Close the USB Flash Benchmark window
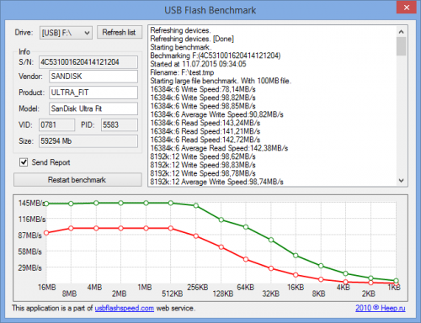Image resolution: width=421 pixels, height=323 pixels. [407, 8]
